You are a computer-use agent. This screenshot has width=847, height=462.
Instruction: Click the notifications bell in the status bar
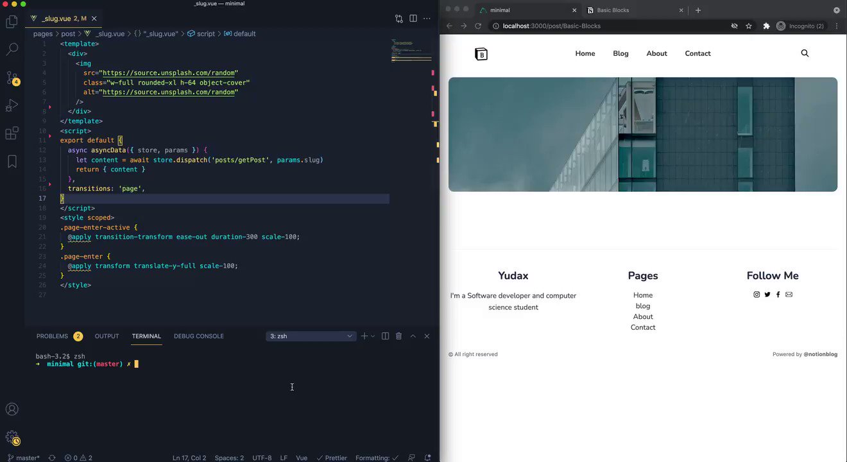pyautogui.click(x=427, y=458)
